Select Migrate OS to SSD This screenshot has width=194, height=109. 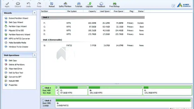coord(16,30)
